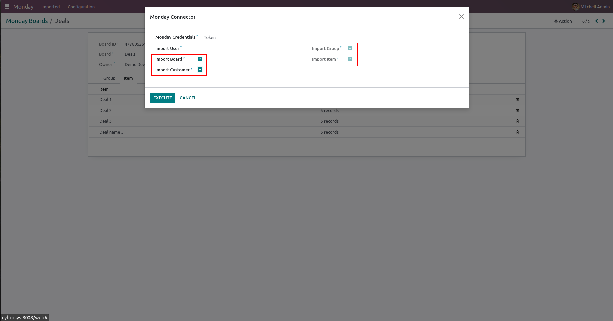Viewport: 613px width, 321px height.
Task: Click the CANCEL button
Action: tap(188, 98)
